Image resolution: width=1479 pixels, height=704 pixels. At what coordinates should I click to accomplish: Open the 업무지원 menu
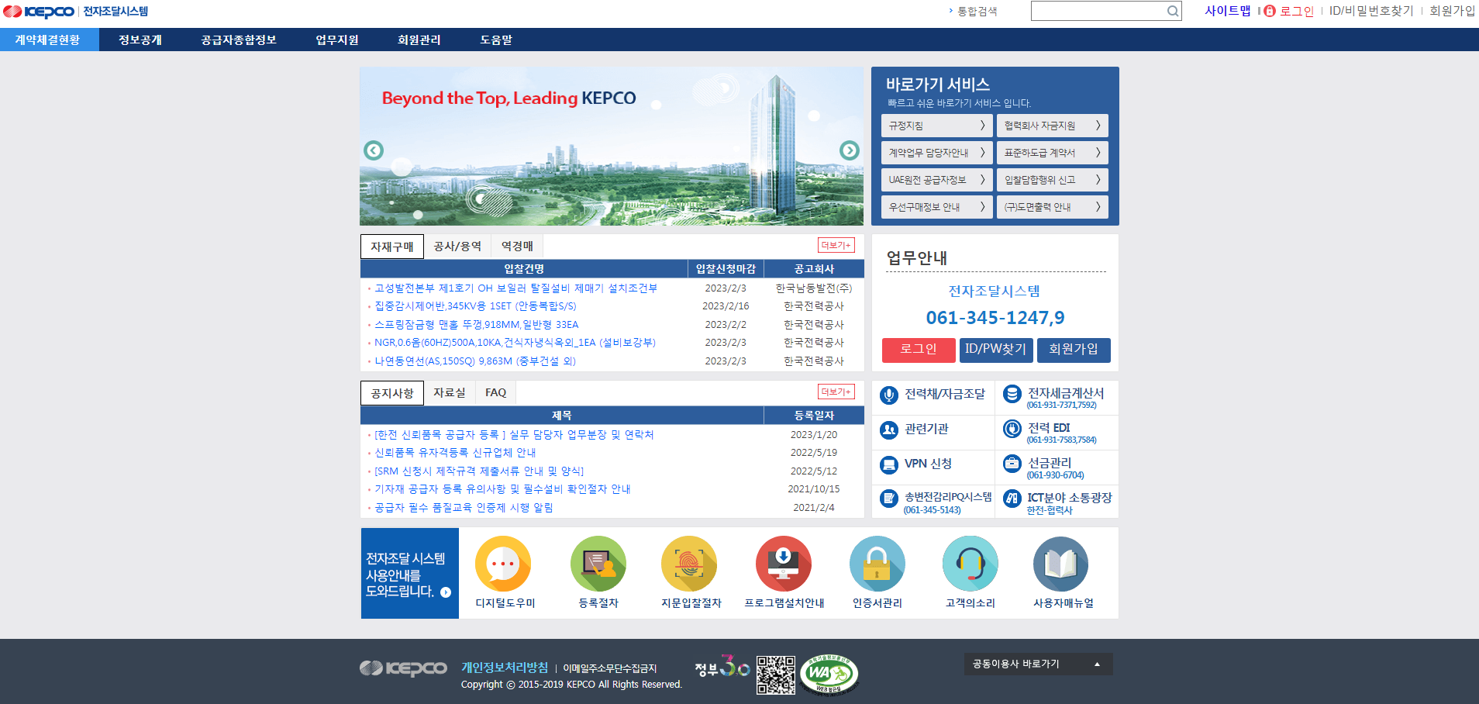click(336, 40)
